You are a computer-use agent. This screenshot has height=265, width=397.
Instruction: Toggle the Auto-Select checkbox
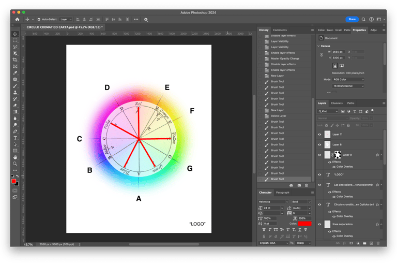[39, 19]
